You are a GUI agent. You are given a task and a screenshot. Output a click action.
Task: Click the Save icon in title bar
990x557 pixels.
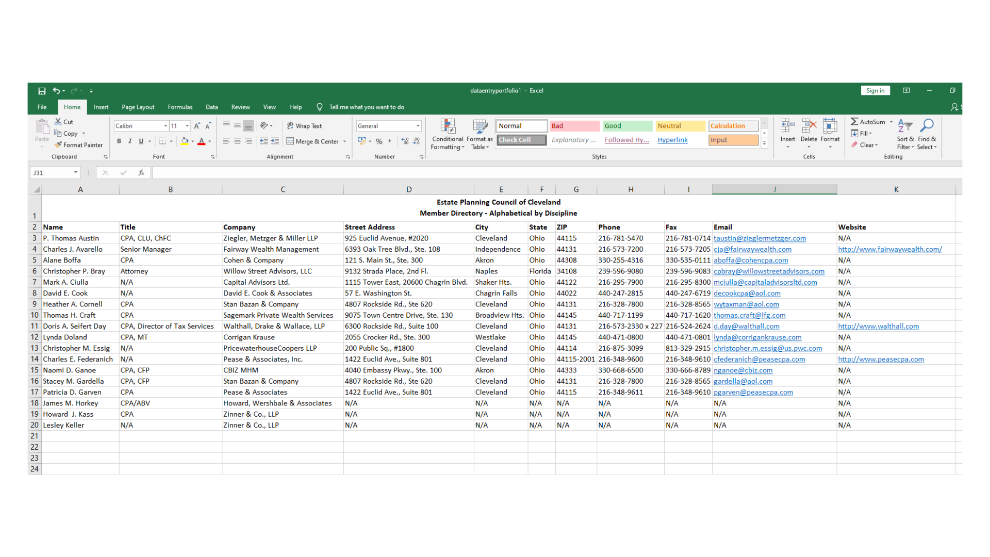(42, 91)
